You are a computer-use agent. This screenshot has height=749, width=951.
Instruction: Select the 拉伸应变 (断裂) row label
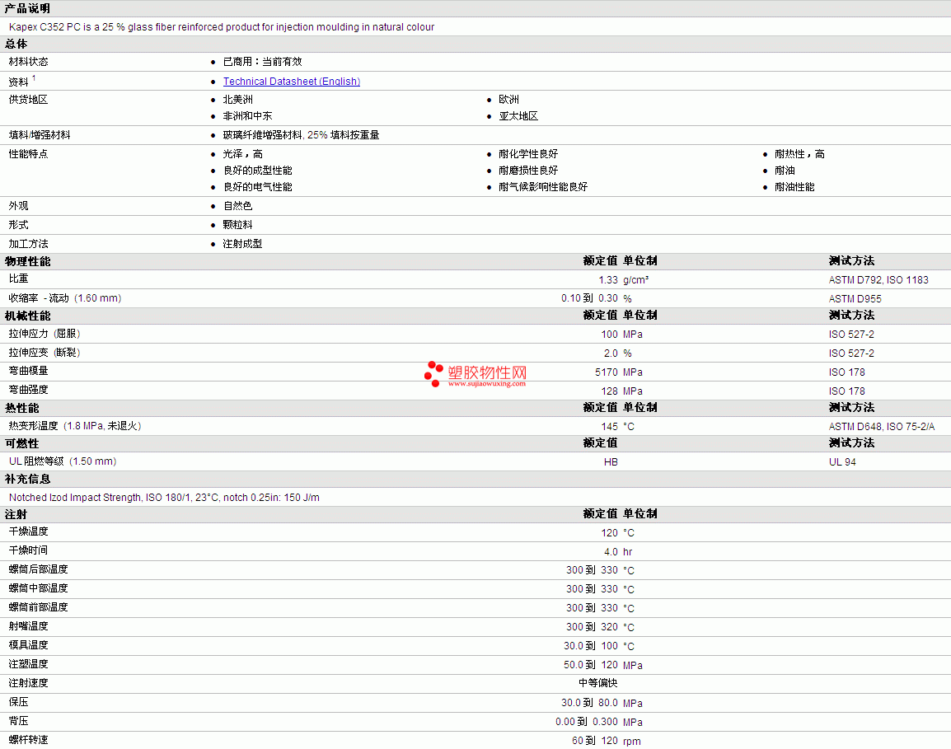[45, 353]
